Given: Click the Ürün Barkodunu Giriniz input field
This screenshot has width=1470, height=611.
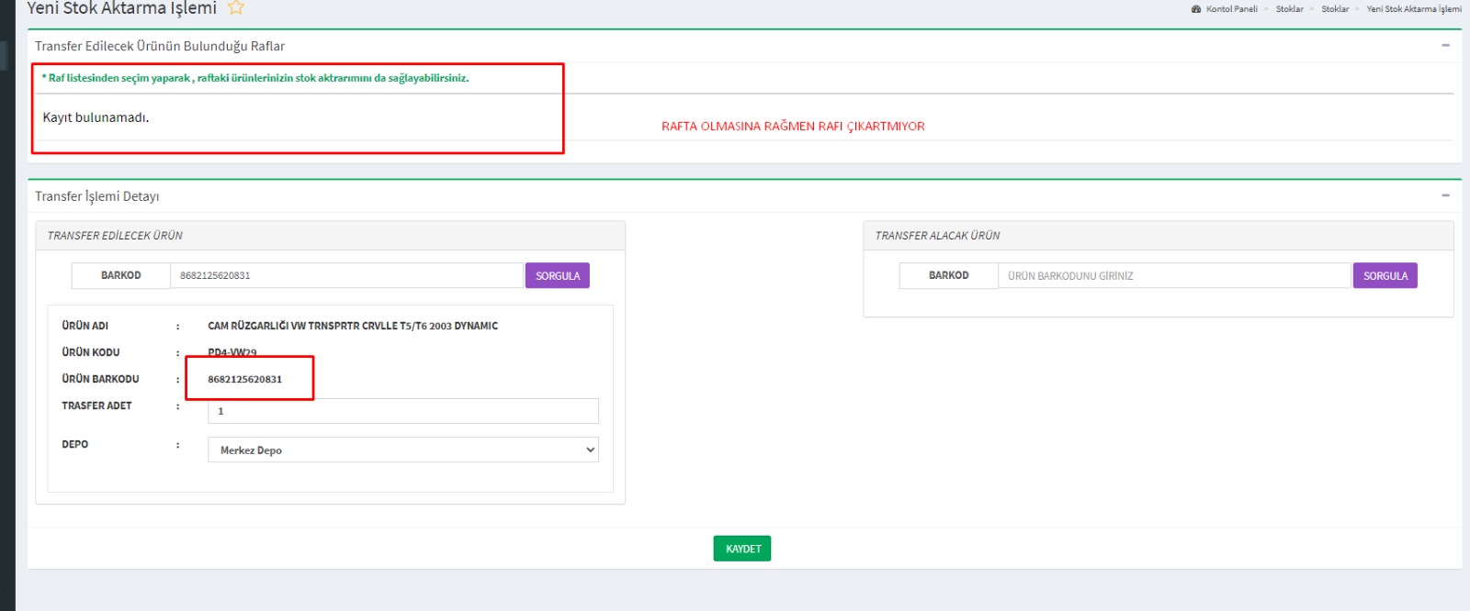Looking at the screenshot, I should [x=1174, y=275].
